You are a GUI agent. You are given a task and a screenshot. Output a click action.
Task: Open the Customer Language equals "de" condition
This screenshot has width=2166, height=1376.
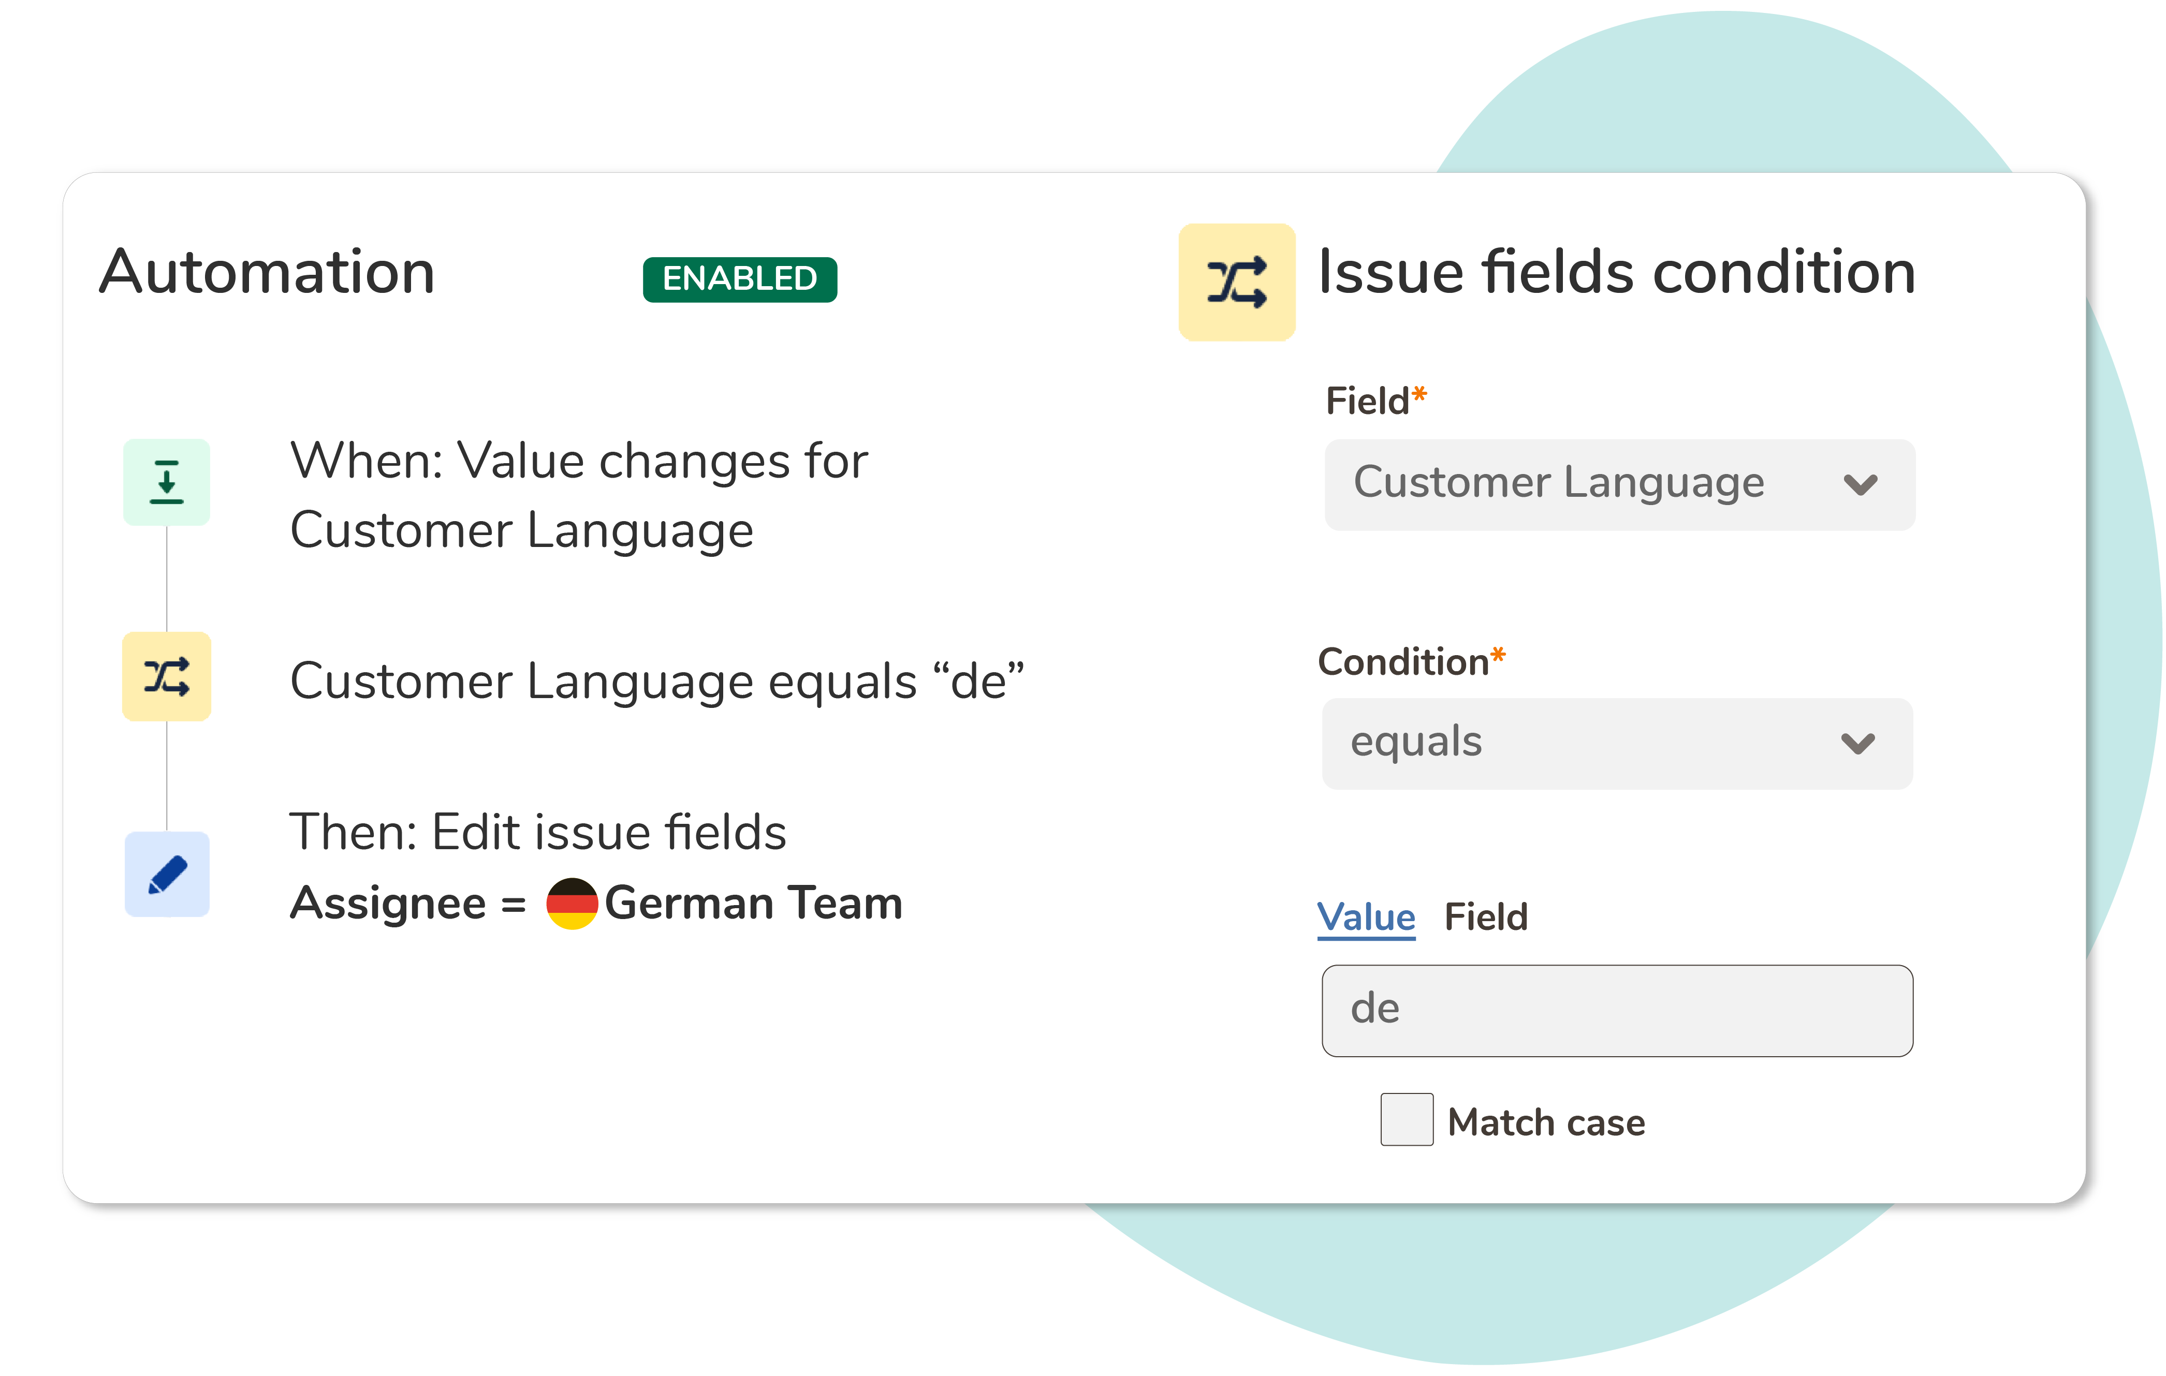tap(657, 681)
